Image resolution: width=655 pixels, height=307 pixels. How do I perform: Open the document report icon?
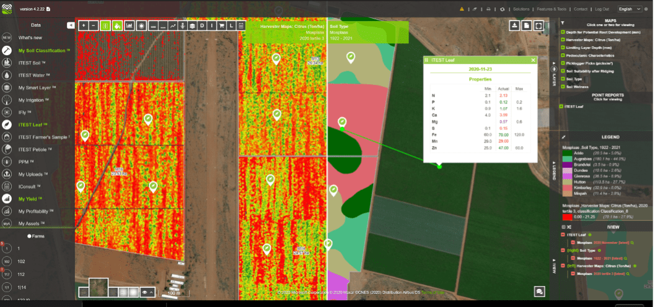[x=527, y=25]
